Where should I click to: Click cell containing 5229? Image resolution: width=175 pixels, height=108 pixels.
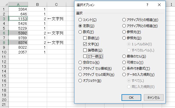(x=18, y=28)
